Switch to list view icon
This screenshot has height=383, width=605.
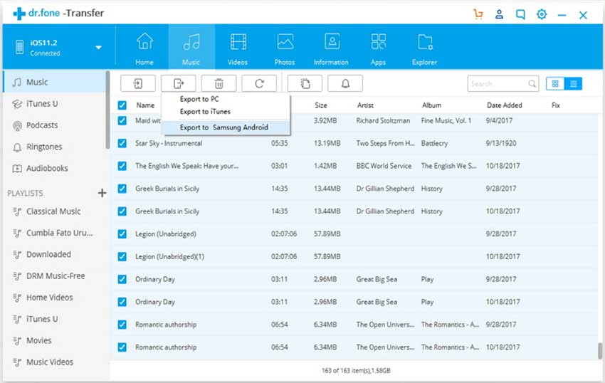[574, 84]
